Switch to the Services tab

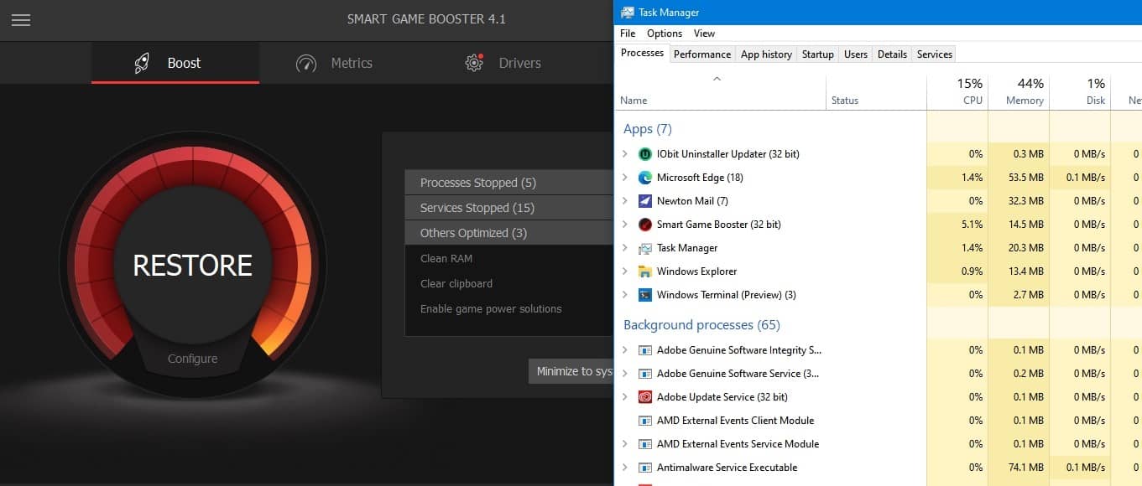click(x=935, y=54)
